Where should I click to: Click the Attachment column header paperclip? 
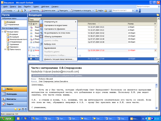(33, 24)
